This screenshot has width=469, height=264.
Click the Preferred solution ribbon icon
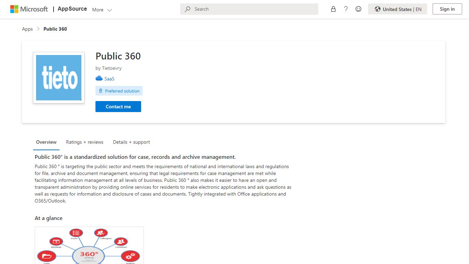(x=101, y=91)
